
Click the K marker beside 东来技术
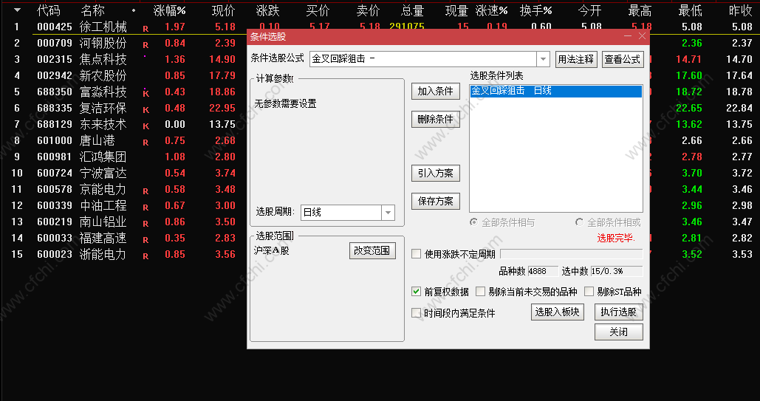146,126
